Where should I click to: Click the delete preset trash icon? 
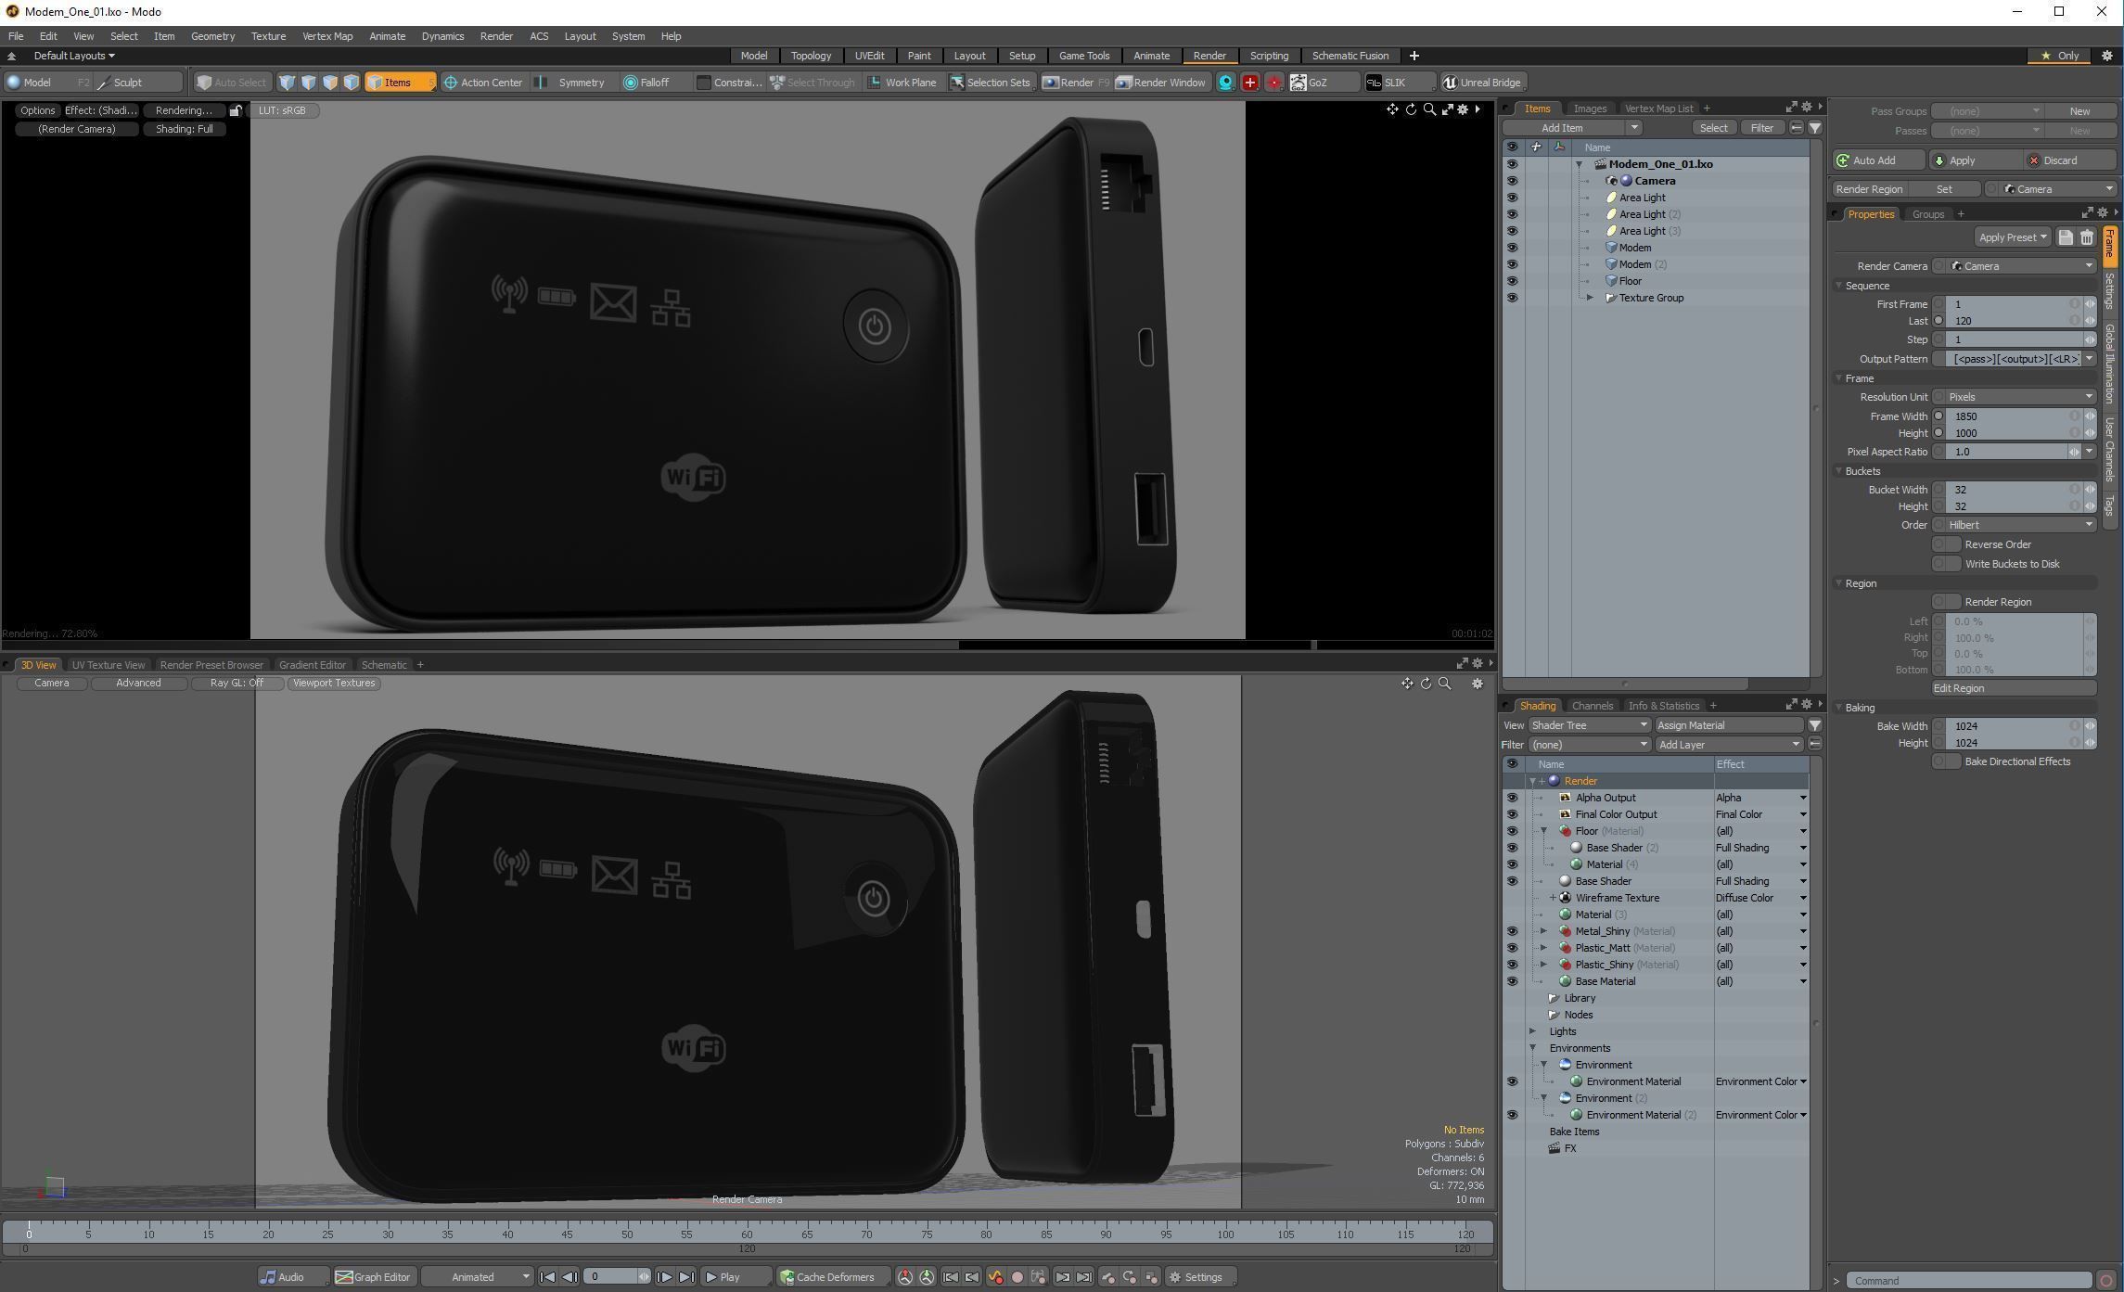2087,237
